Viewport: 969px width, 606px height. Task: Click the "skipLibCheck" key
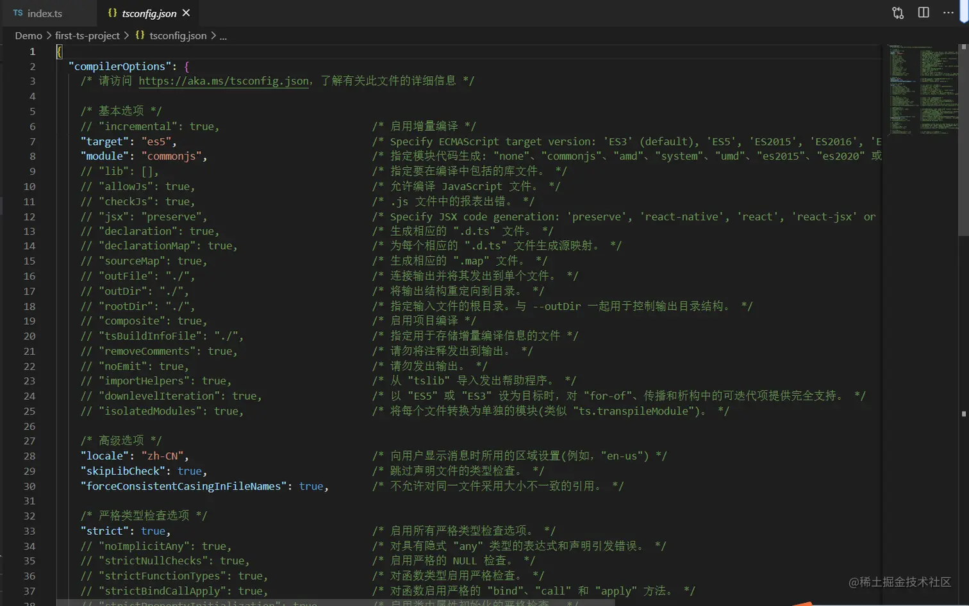123,471
